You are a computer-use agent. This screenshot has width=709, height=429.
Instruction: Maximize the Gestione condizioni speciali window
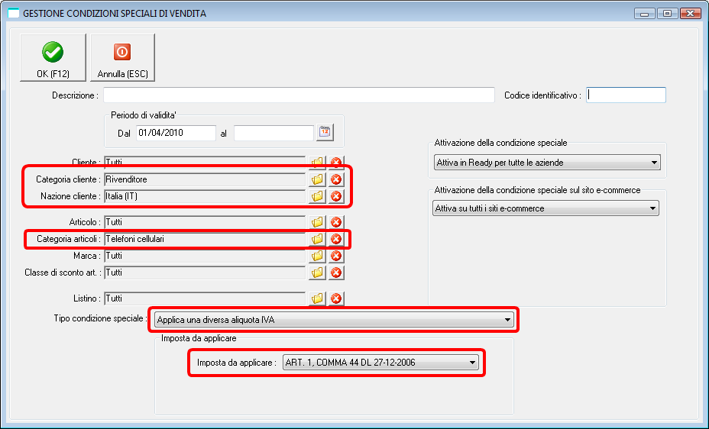coord(668,14)
